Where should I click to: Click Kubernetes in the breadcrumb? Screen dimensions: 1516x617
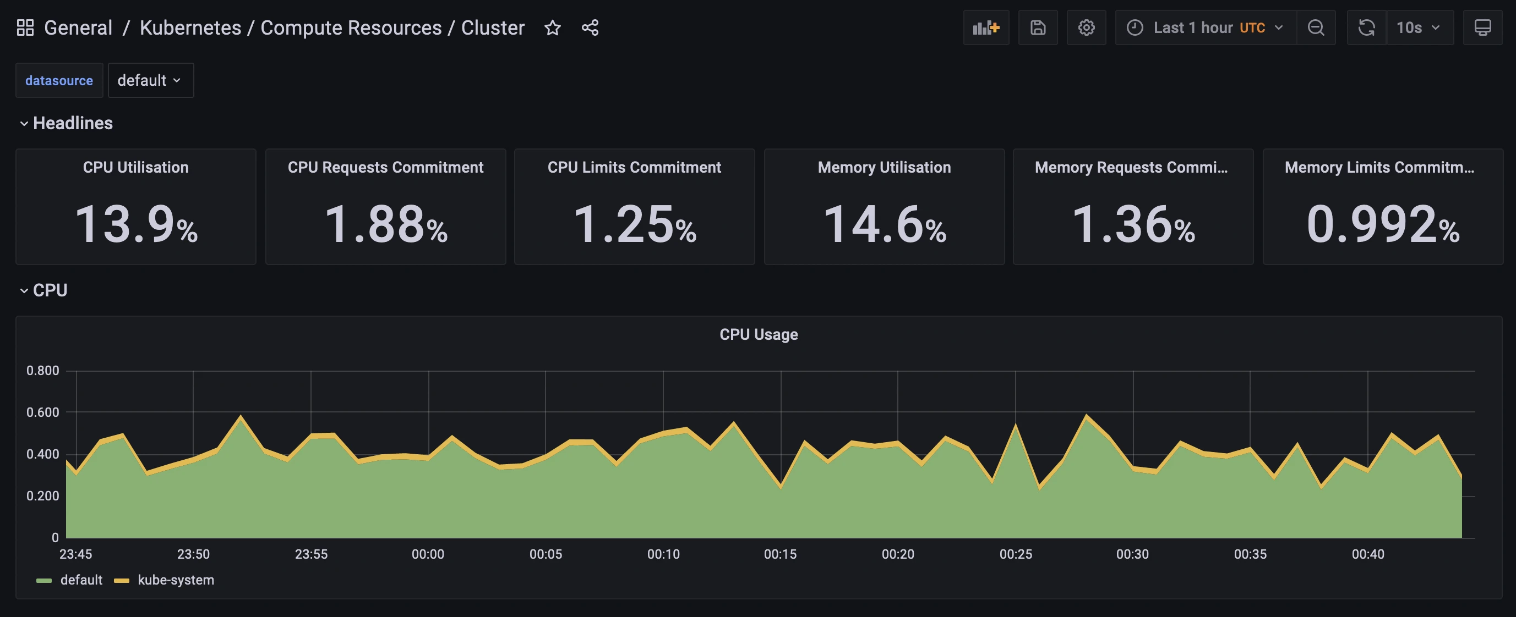point(189,27)
